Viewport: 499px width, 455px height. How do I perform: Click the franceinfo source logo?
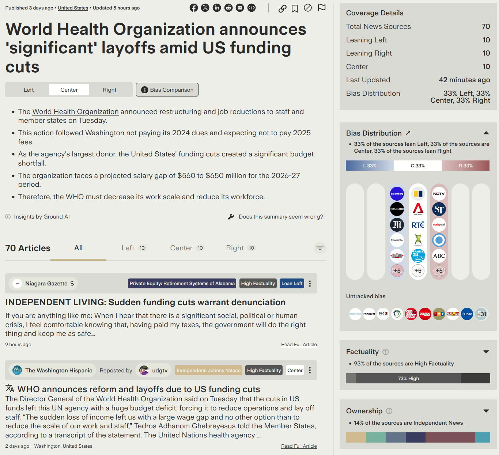[x=397, y=240]
